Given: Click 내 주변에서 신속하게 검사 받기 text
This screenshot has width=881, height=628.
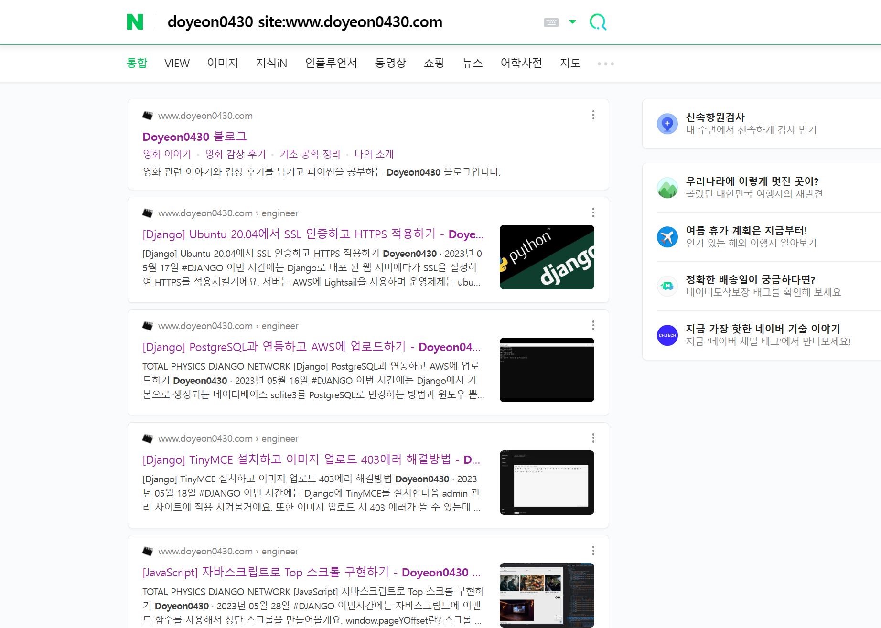Looking at the screenshot, I should [751, 130].
